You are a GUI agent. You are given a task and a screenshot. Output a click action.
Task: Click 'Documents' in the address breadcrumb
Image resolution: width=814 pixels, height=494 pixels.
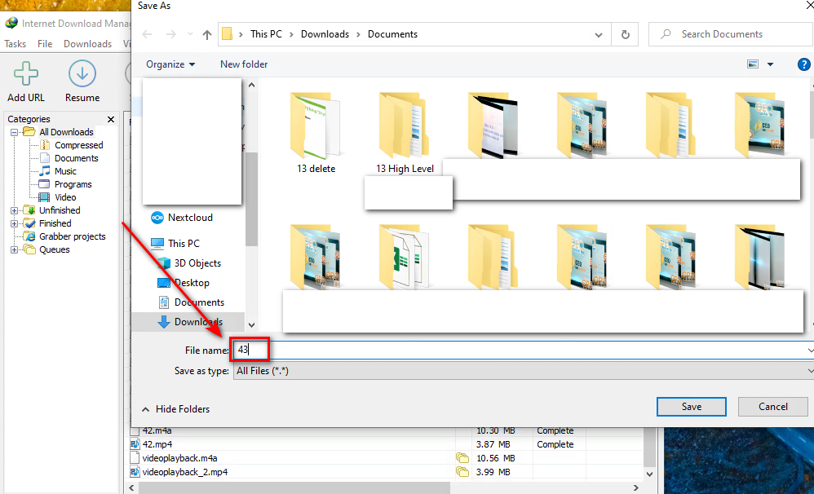click(x=392, y=34)
